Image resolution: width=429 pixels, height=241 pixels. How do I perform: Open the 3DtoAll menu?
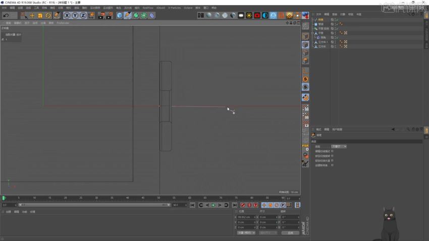point(160,8)
